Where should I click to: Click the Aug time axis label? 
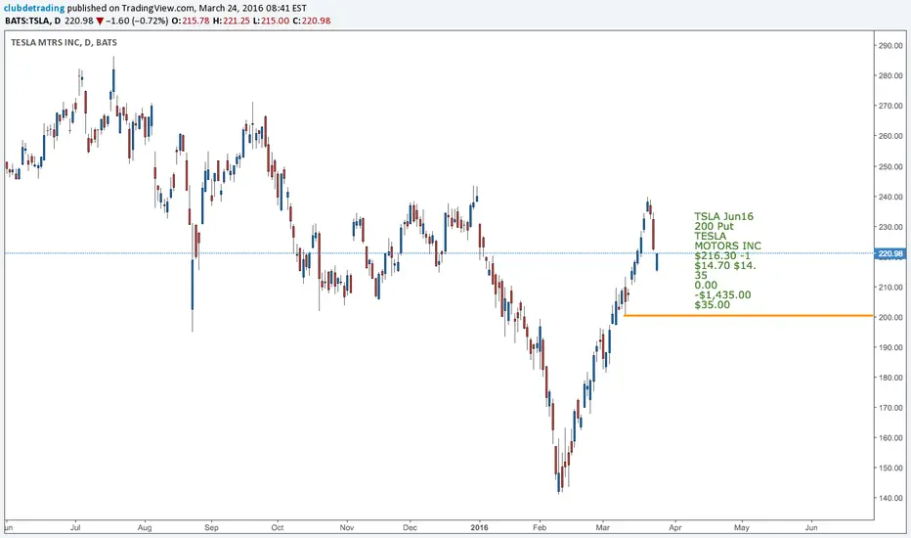pyautogui.click(x=145, y=527)
